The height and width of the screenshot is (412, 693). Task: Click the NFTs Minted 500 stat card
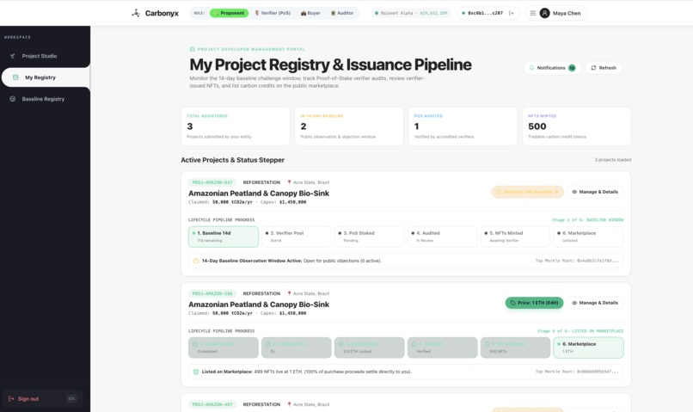(x=576, y=126)
